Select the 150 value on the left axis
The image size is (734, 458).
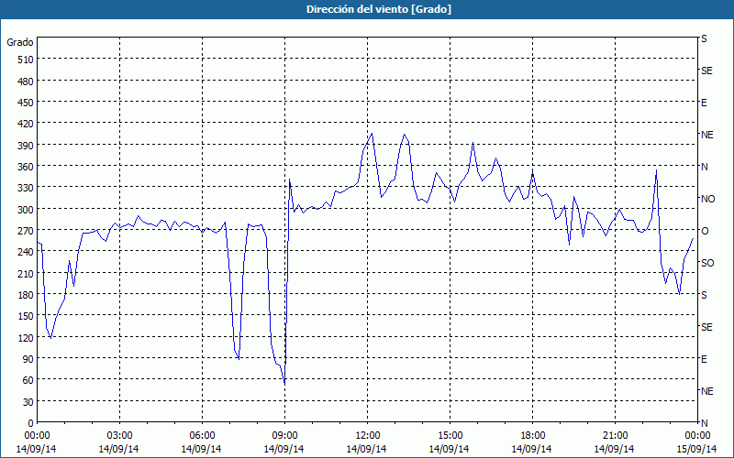tap(26, 316)
